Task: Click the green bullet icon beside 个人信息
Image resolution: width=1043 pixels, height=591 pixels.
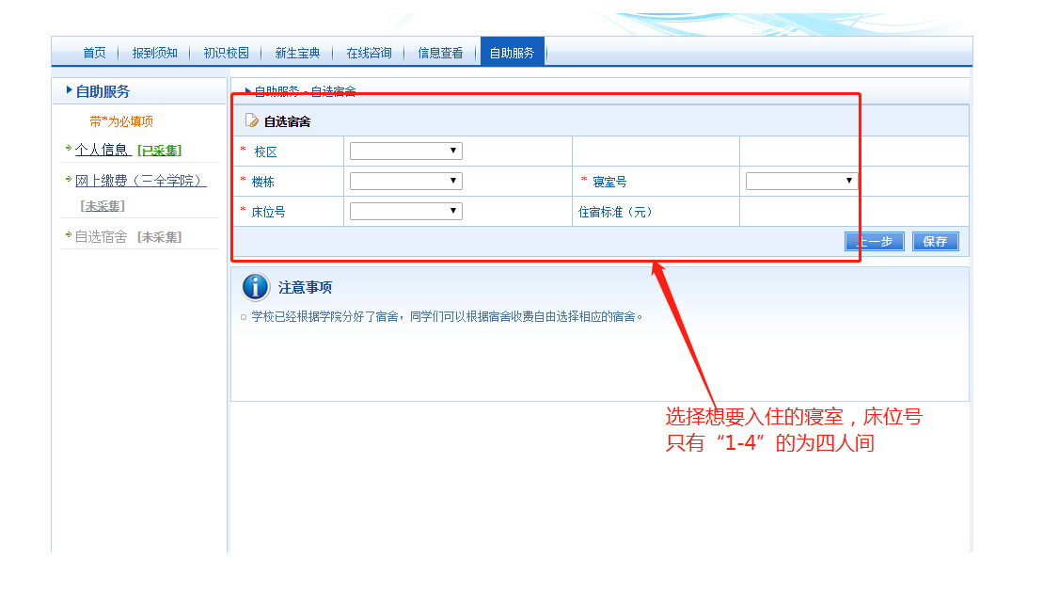Action: (69, 149)
